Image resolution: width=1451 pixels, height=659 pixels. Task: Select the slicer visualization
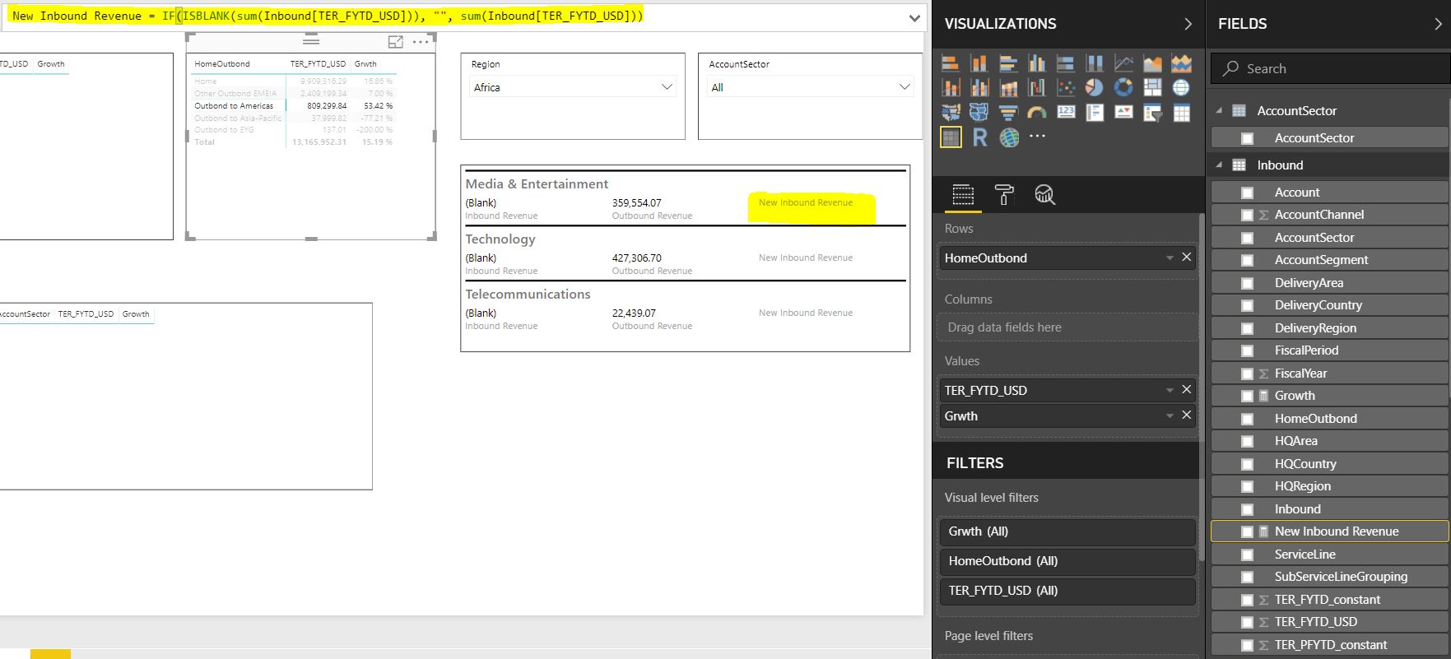tap(1152, 113)
